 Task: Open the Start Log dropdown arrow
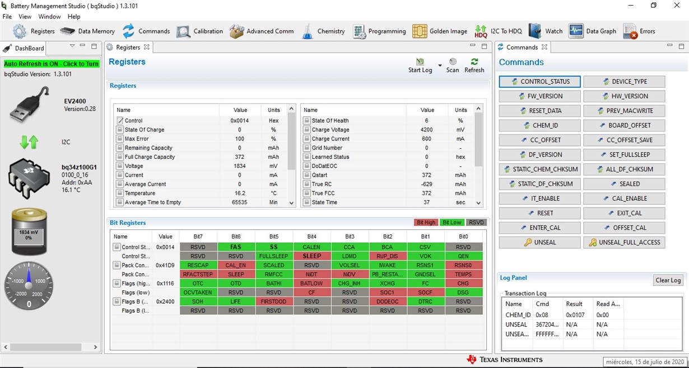(x=440, y=65)
